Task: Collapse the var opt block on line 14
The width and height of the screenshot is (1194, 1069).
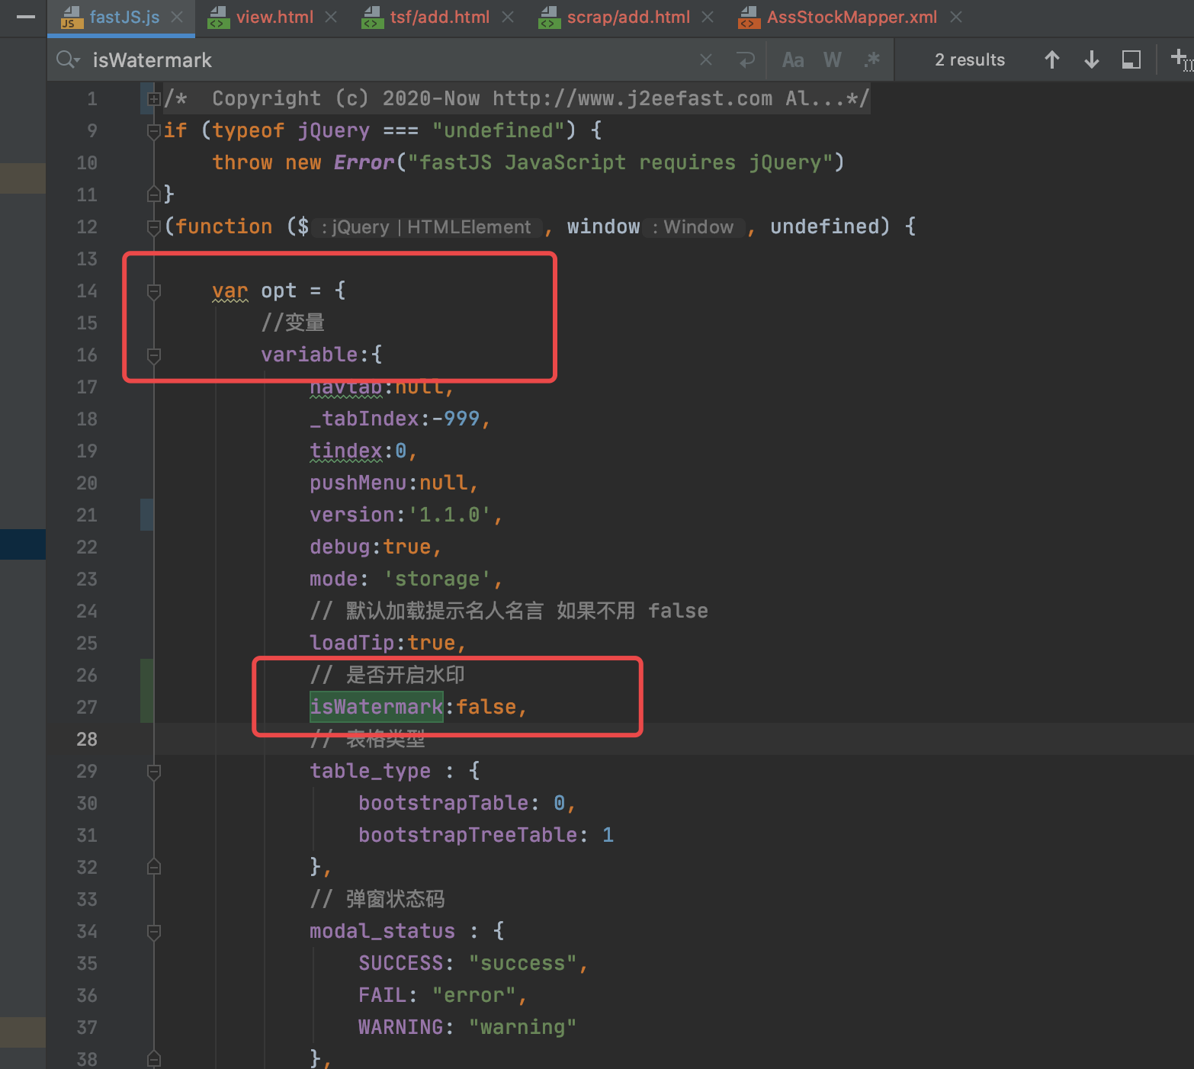Action: (154, 291)
